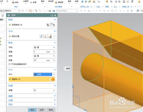The image size is (143, 112).
Task: Click the 确定 button
Action: (32, 110)
